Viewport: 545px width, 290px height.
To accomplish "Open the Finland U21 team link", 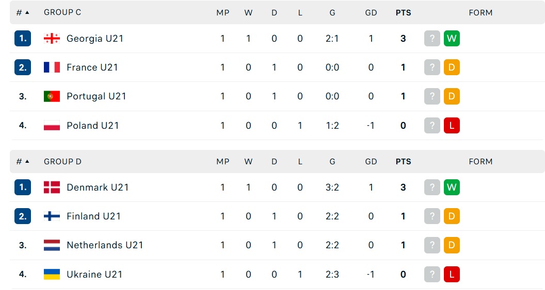I will point(93,216).
